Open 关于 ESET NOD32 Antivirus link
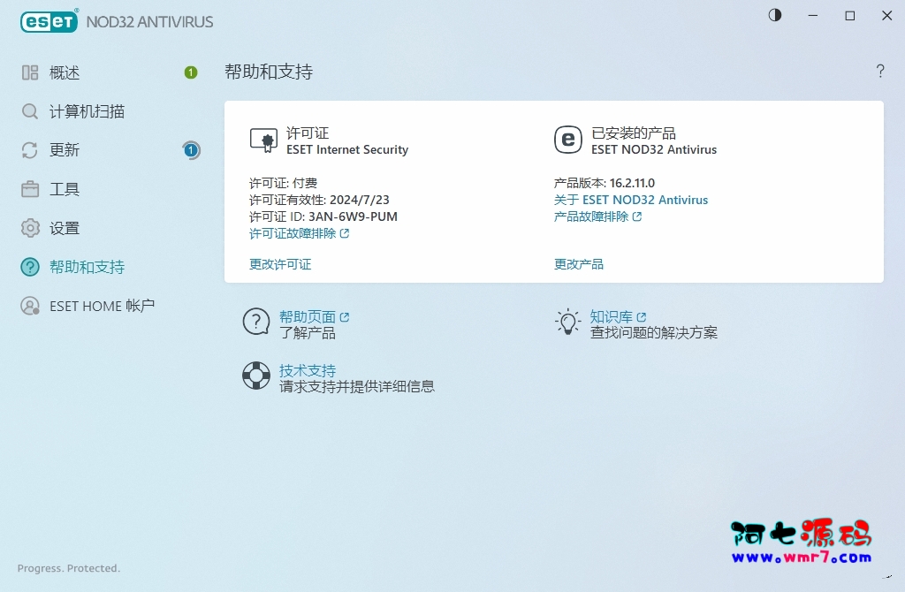This screenshot has width=905, height=592. [x=631, y=200]
